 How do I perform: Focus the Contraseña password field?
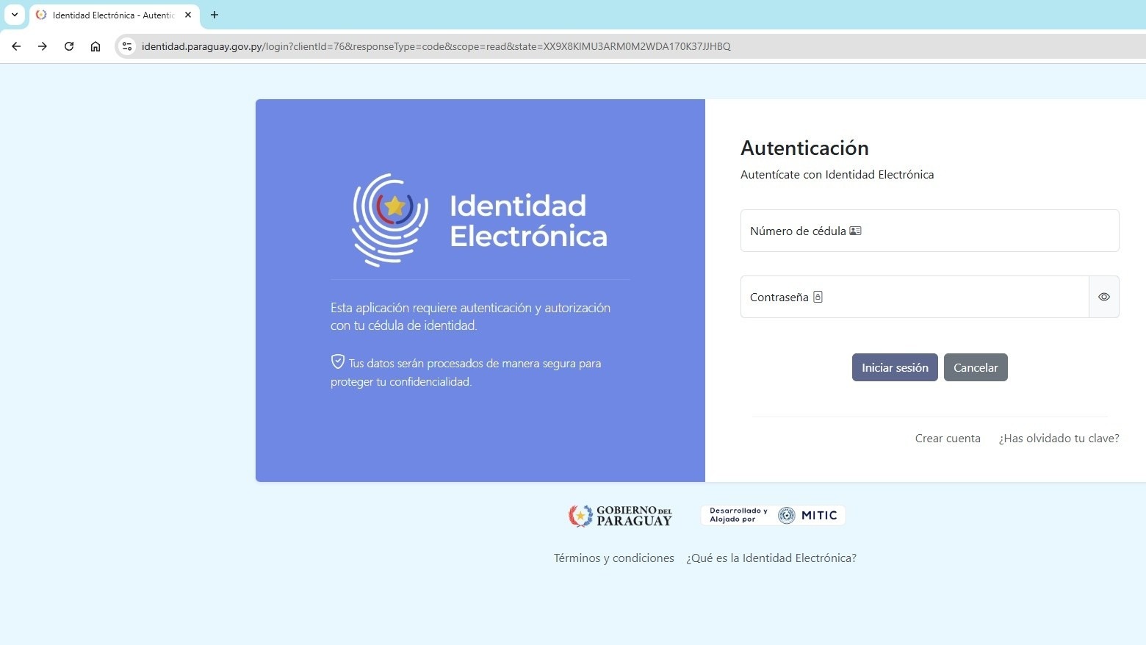(x=914, y=297)
